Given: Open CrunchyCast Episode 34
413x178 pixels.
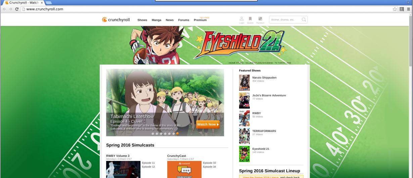Looking at the screenshot, I should tap(210, 167).
